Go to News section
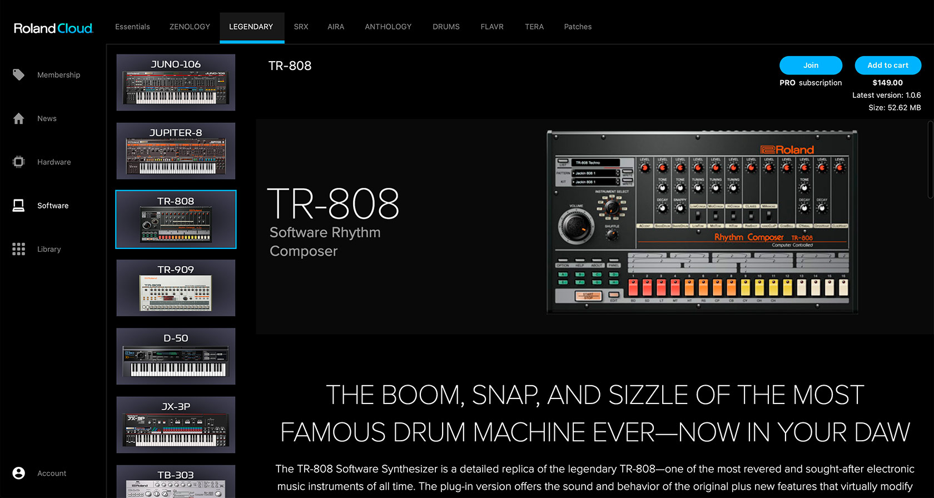Image resolution: width=934 pixels, height=498 pixels. 47,118
